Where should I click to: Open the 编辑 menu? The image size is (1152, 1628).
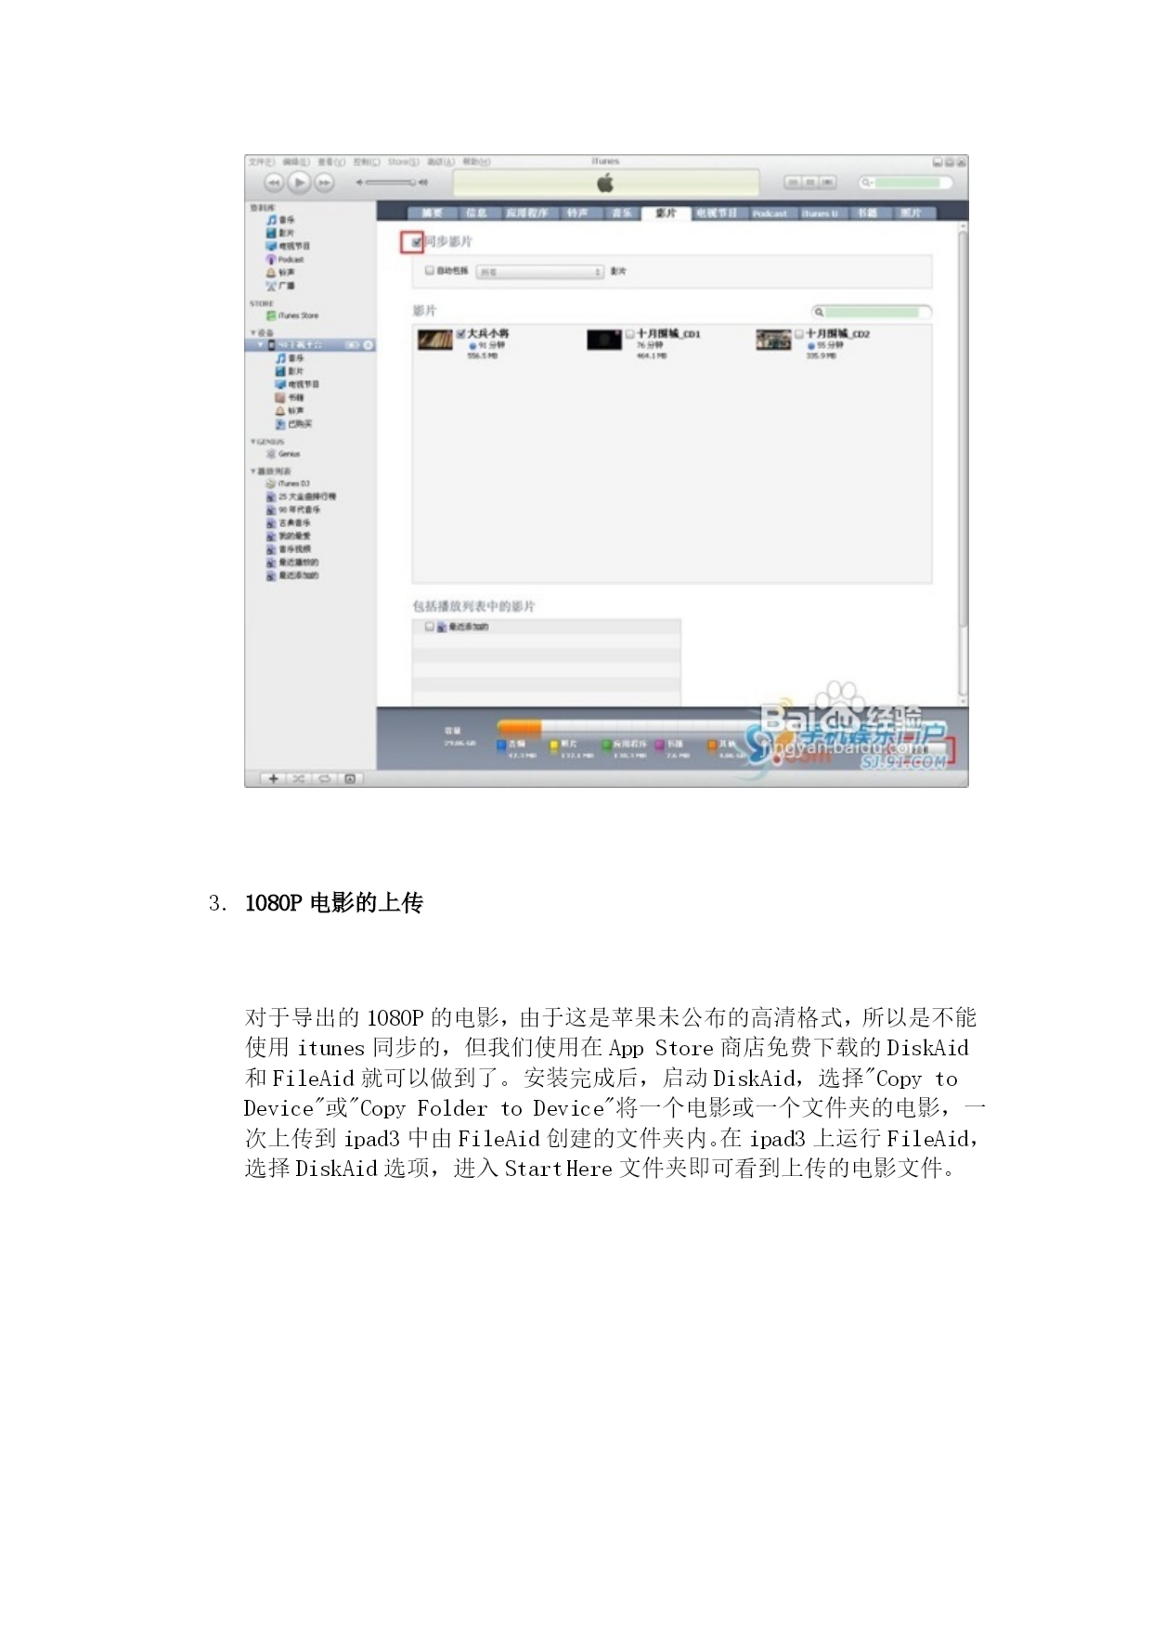click(296, 162)
